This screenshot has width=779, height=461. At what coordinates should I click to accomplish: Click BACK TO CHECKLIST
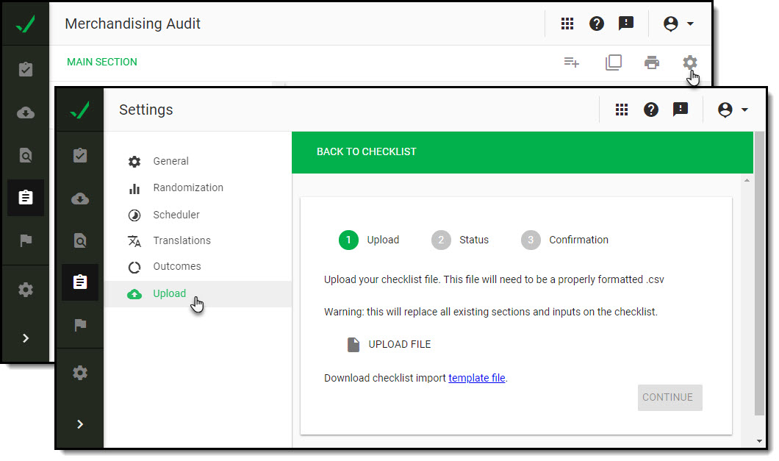tap(367, 151)
